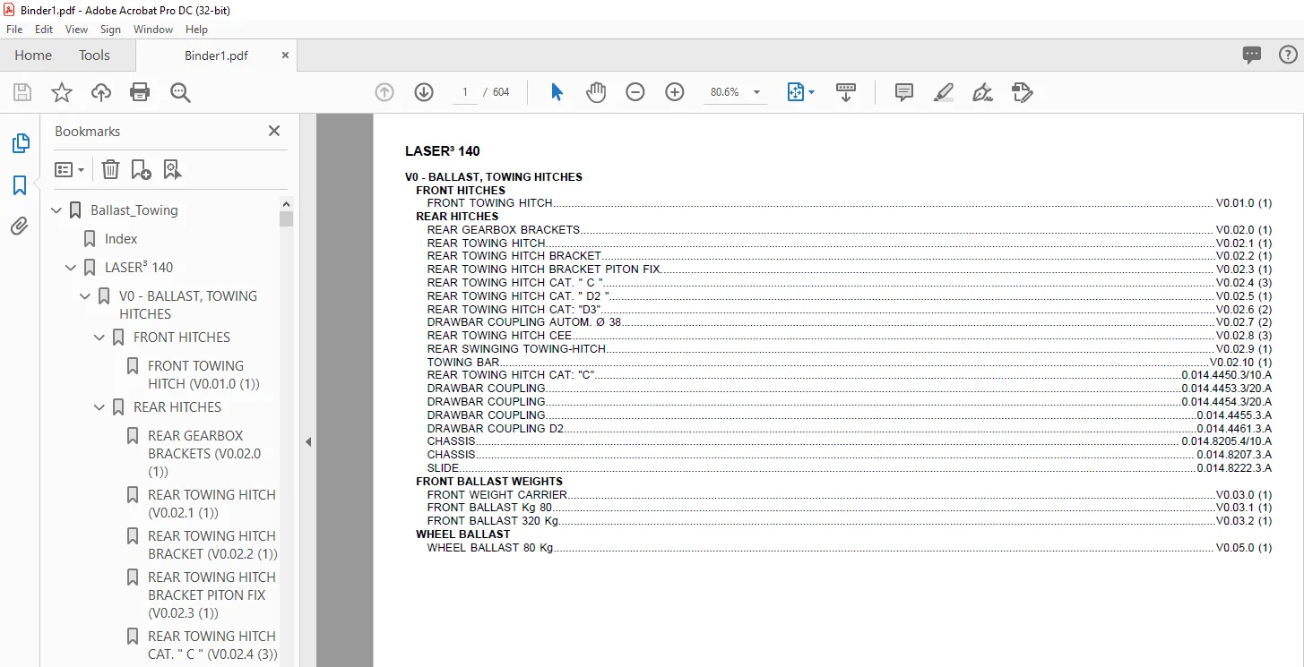Open the Sign menu
The width and height of the screenshot is (1304, 667).
point(110,30)
